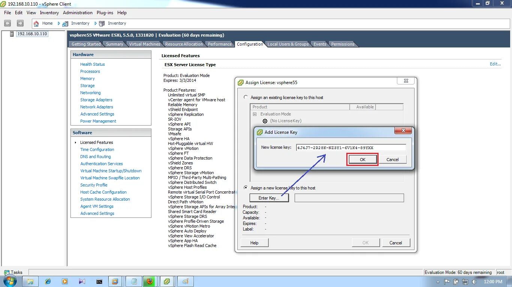
Task: Open Security Profile software link
Action: (94, 185)
